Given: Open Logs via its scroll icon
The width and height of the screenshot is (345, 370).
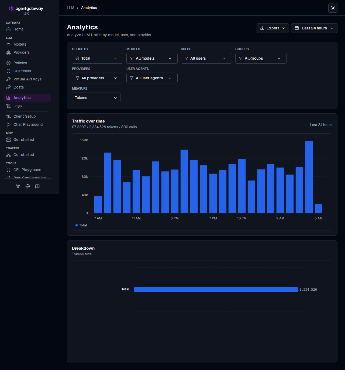Looking at the screenshot, I should coord(9,106).
